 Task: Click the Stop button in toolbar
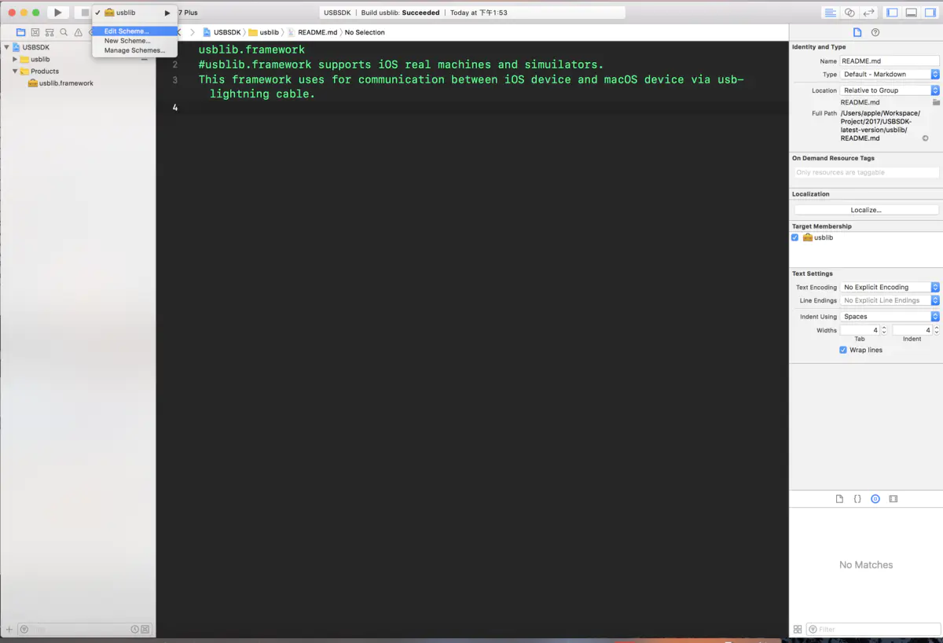coord(84,13)
